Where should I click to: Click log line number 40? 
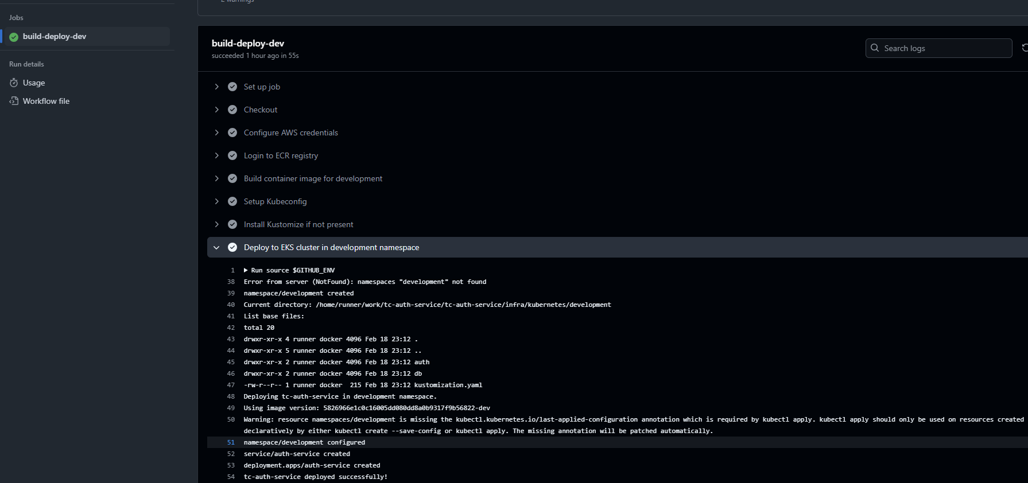click(x=231, y=305)
